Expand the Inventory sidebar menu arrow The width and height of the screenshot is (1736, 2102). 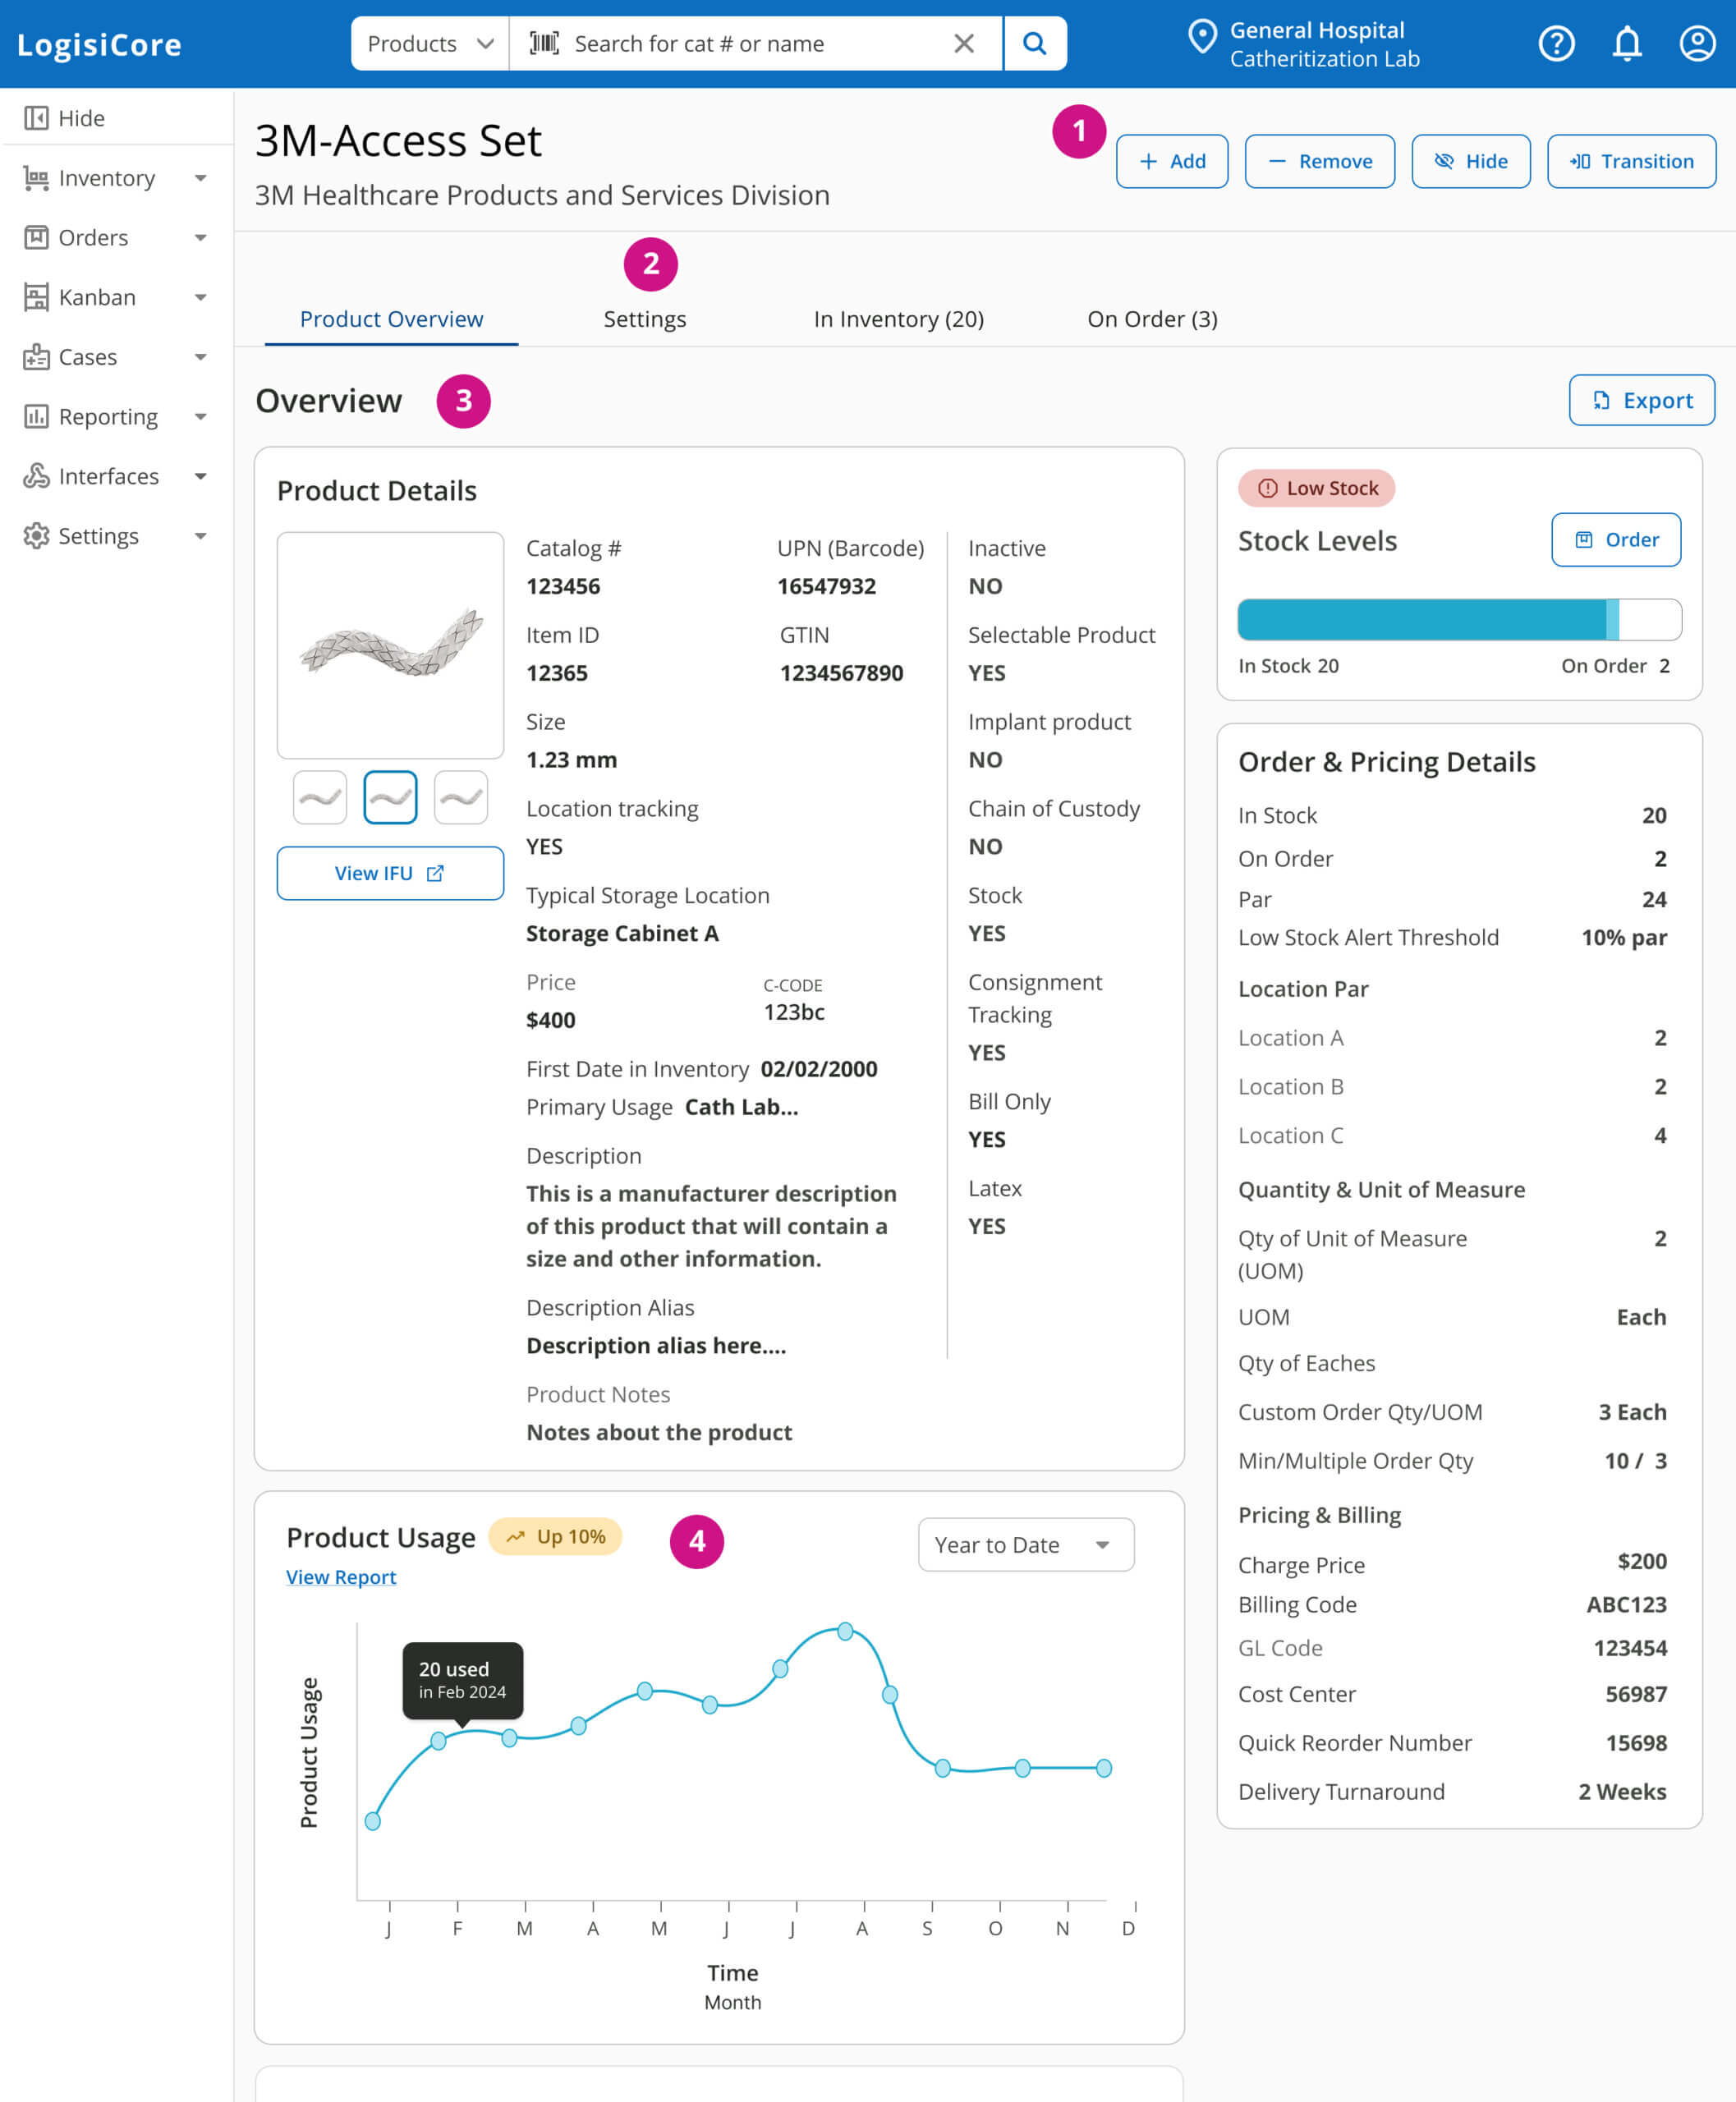pyautogui.click(x=201, y=178)
